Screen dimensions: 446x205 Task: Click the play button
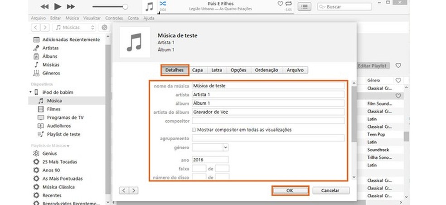(x=58, y=6)
